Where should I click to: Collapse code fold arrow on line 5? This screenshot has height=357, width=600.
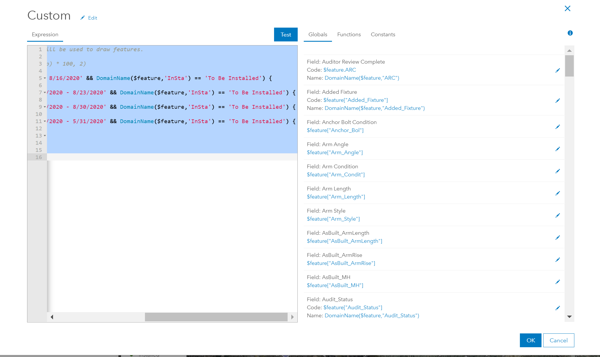click(45, 78)
